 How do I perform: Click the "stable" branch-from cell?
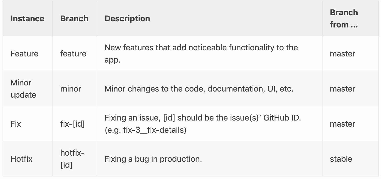[x=341, y=159]
